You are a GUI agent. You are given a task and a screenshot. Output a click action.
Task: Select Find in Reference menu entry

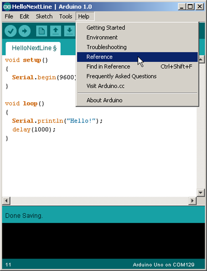pos(138,67)
